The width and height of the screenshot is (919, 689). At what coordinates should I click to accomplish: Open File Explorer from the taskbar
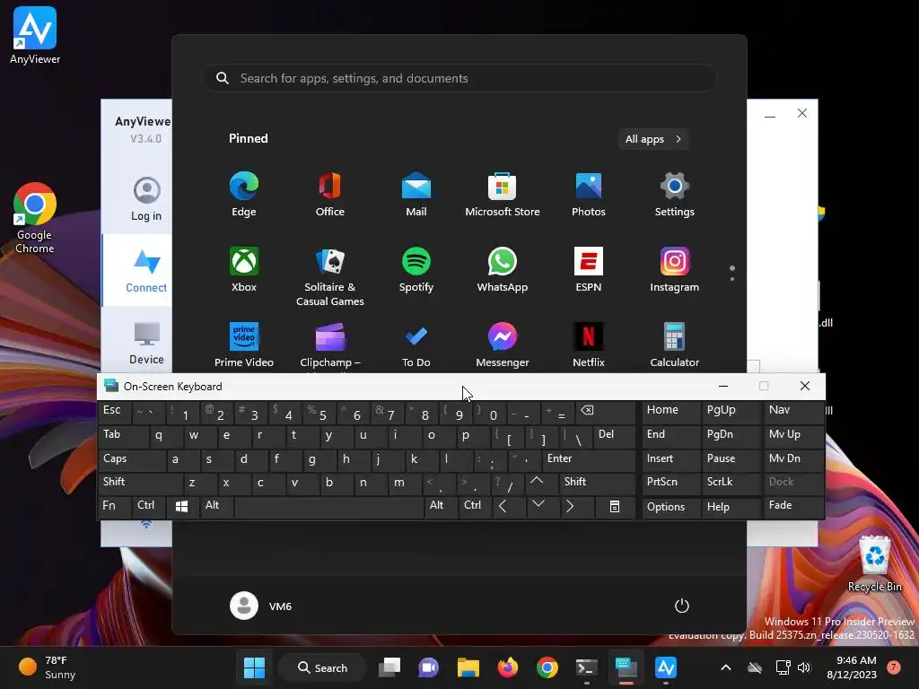[x=468, y=667]
